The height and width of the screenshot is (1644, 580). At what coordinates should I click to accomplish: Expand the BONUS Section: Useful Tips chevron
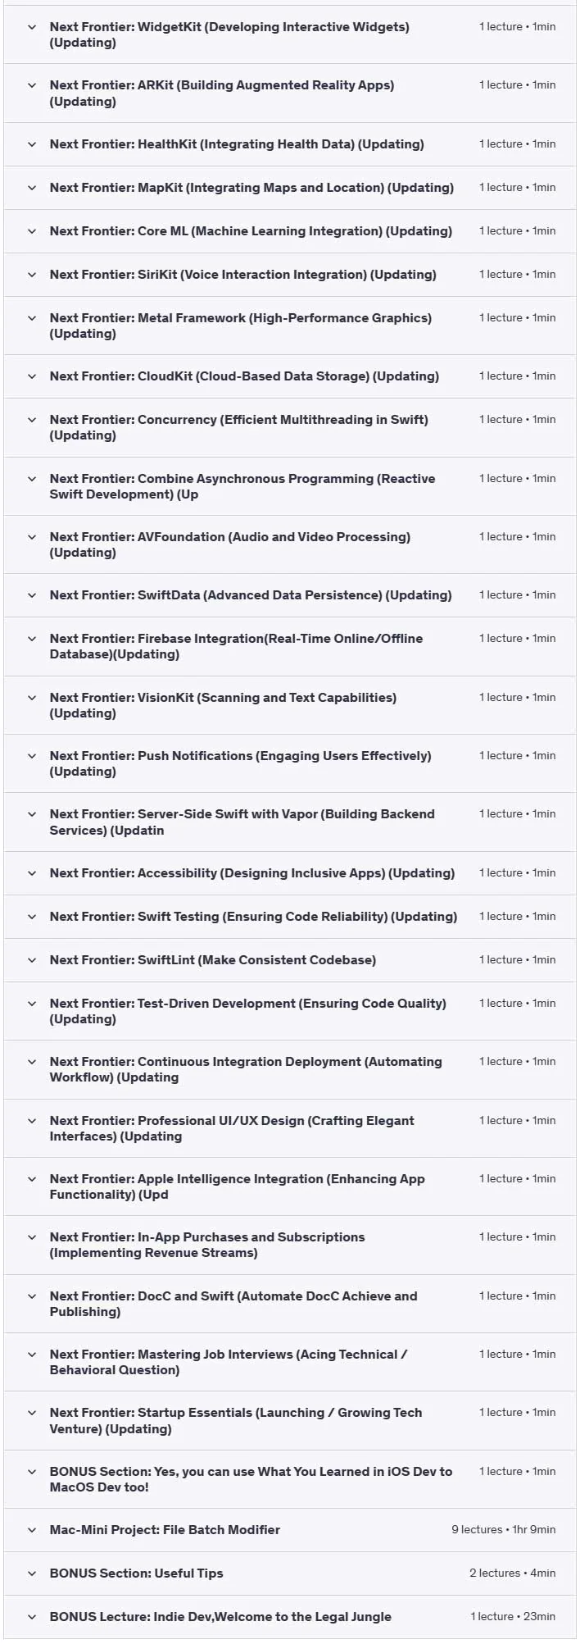click(x=32, y=1573)
